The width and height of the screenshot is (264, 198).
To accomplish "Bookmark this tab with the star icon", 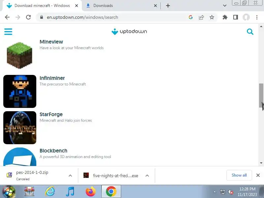I will 212,17.
